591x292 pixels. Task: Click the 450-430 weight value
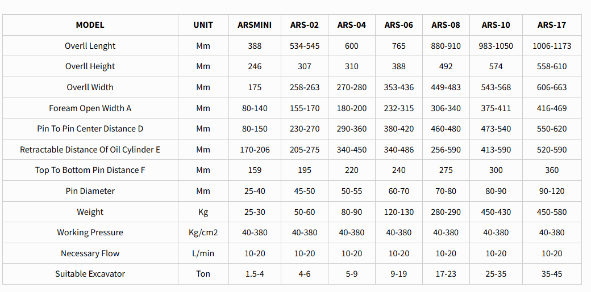click(x=496, y=212)
